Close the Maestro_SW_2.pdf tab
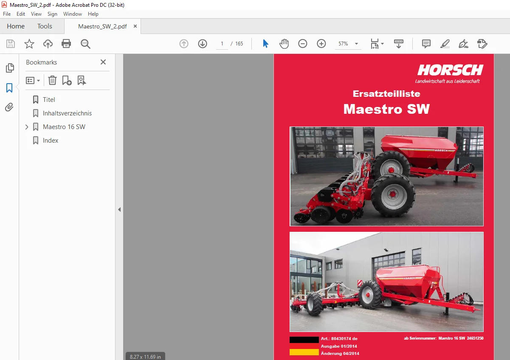The image size is (510, 360). tap(135, 26)
